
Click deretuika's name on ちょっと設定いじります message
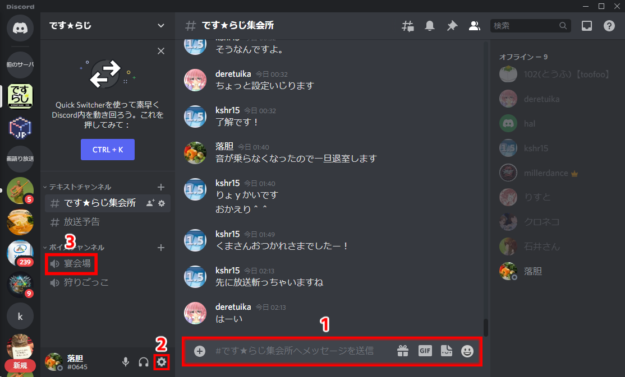point(233,74)
